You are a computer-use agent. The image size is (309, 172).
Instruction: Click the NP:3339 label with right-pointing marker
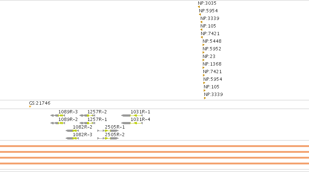click(x=214, y=95)
